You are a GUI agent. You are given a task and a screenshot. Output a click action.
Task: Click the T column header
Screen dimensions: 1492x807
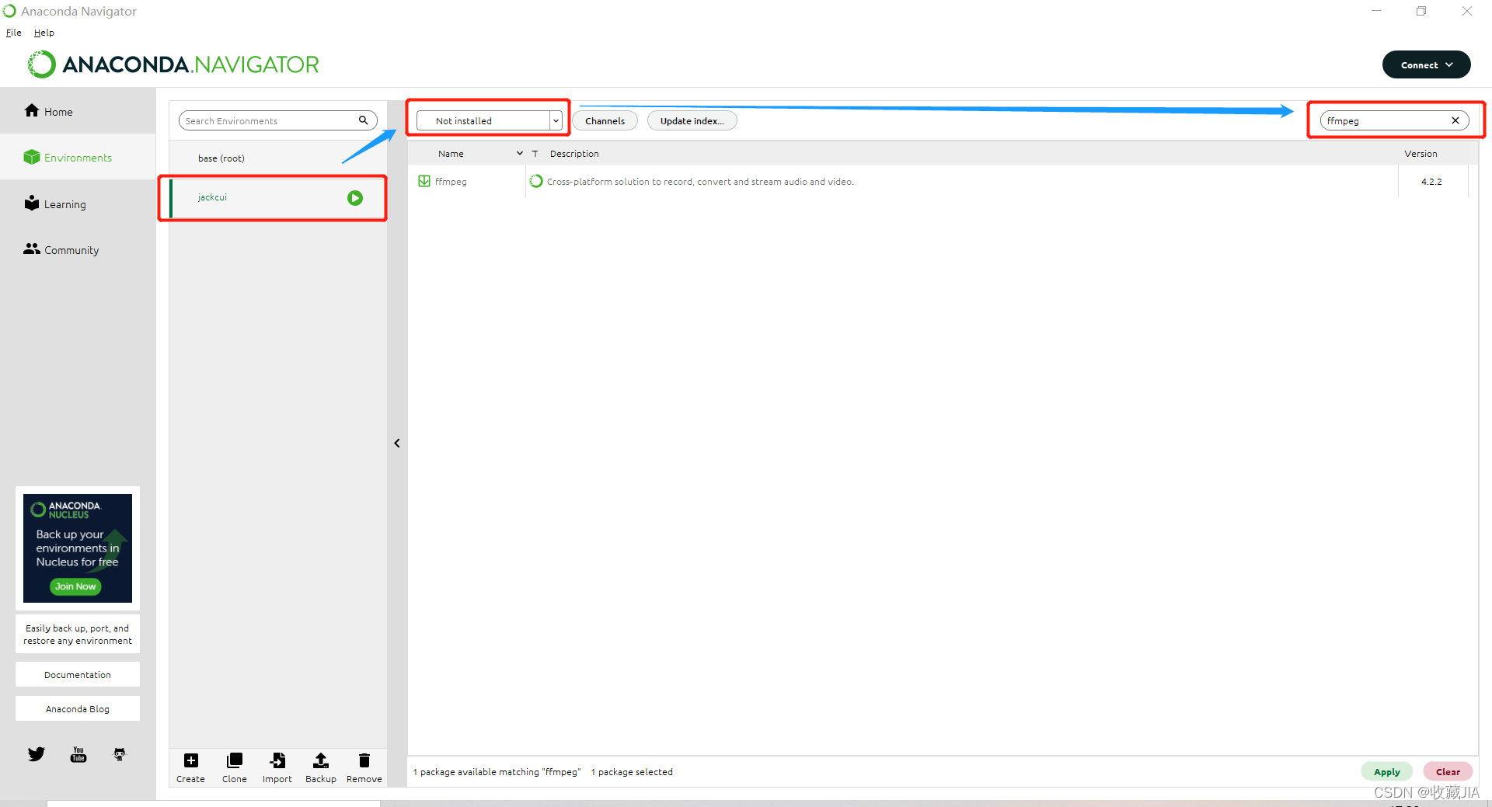(x=535, y=153)
